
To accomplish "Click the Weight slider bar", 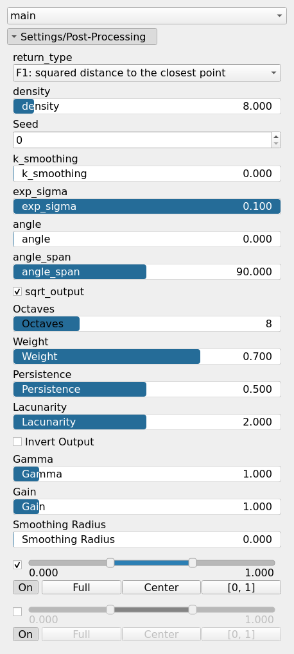I will click(x=147, y=357).
